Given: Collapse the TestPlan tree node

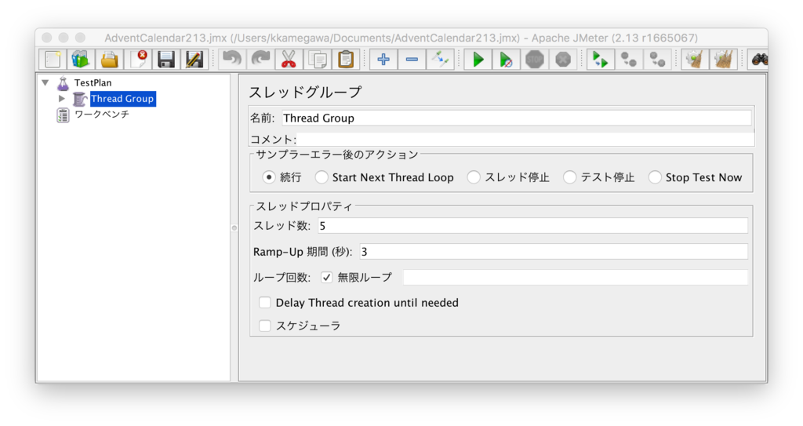Looking at the screenshot, I should (45, 82).
